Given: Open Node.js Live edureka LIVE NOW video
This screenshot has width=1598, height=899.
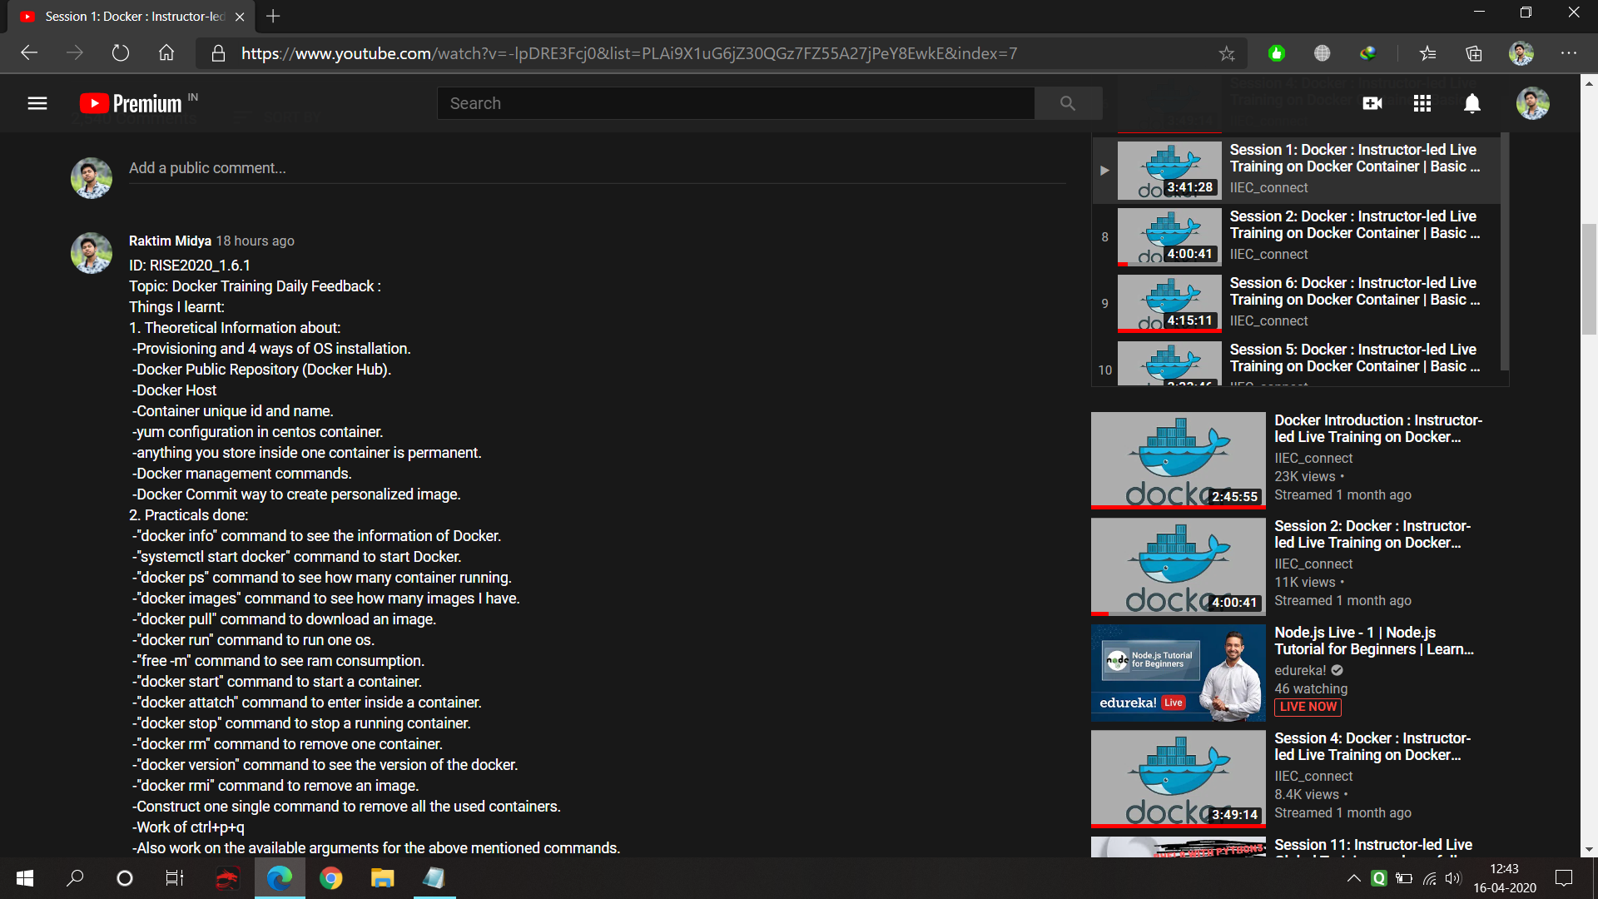Looking at the screenshot, I should 1178,673.
